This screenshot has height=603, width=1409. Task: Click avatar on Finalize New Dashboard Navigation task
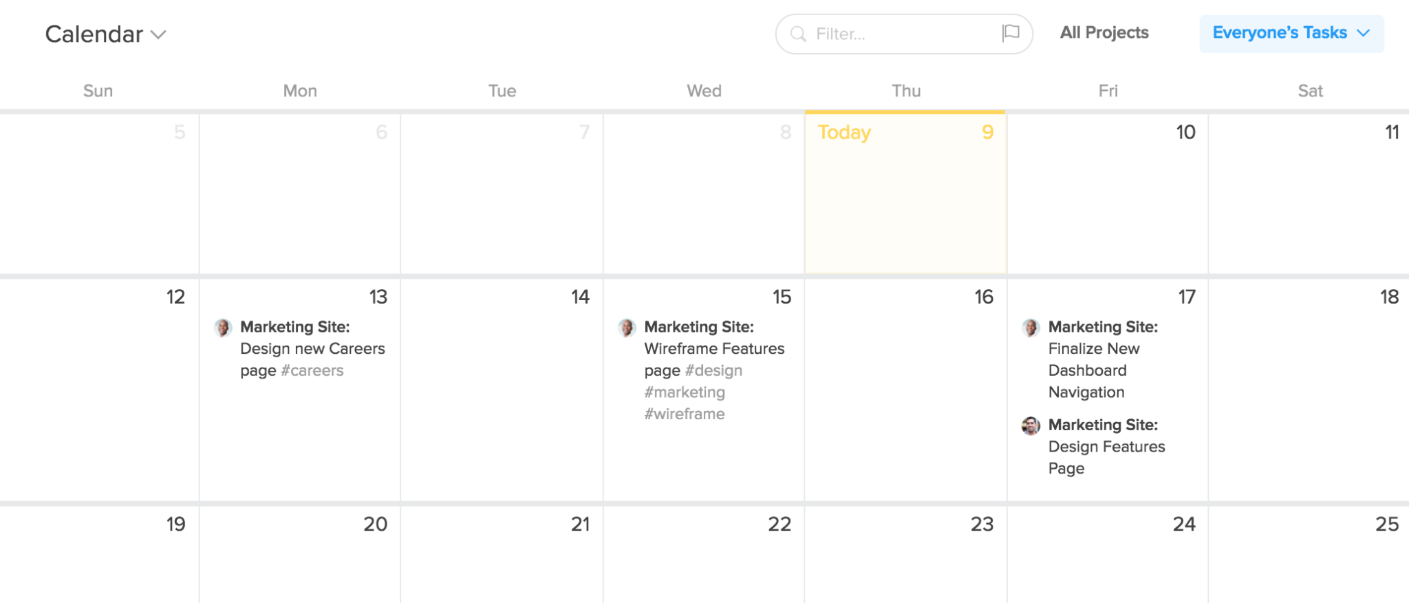coord(1031,328)
